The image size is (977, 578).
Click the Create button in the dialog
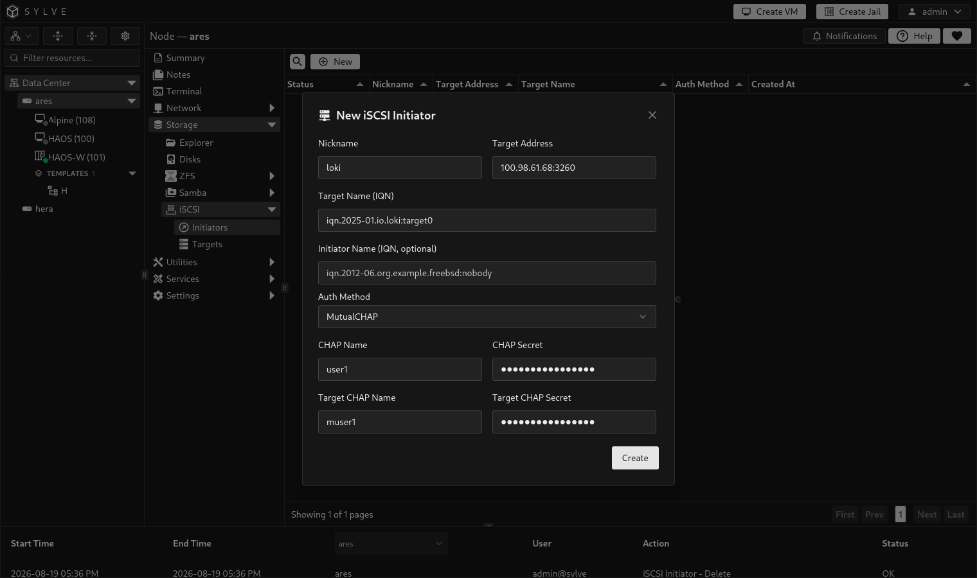tap(635, 458)
